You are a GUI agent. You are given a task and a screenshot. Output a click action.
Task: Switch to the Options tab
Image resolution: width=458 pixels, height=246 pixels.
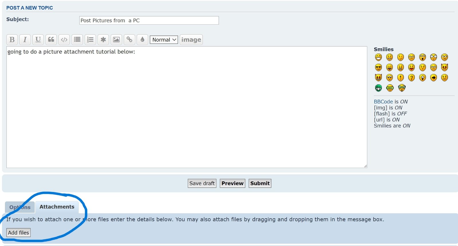point(20,207)
